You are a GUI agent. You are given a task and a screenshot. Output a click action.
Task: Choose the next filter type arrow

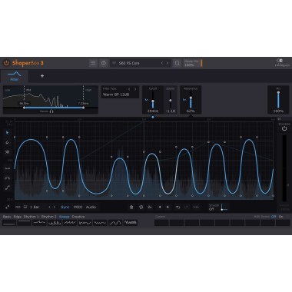click(x=135, y=89)
